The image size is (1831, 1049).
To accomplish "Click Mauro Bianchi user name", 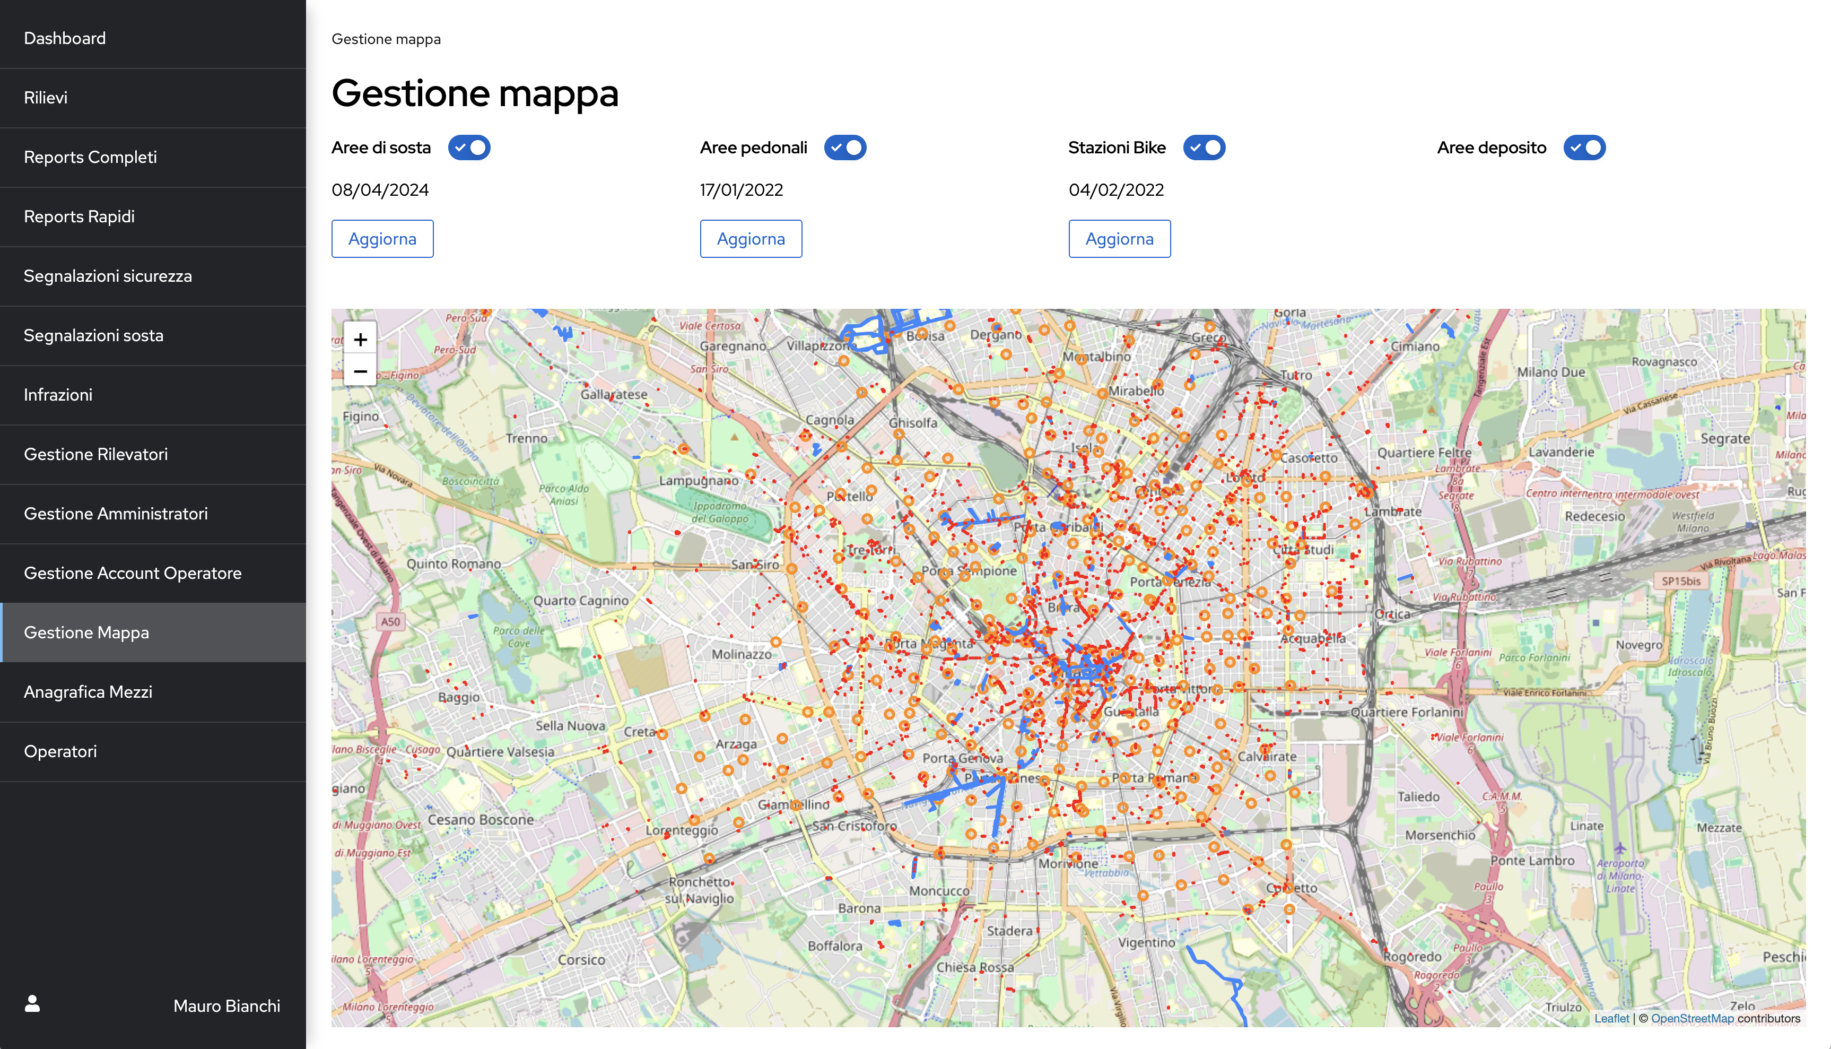I will [227, 1006].
